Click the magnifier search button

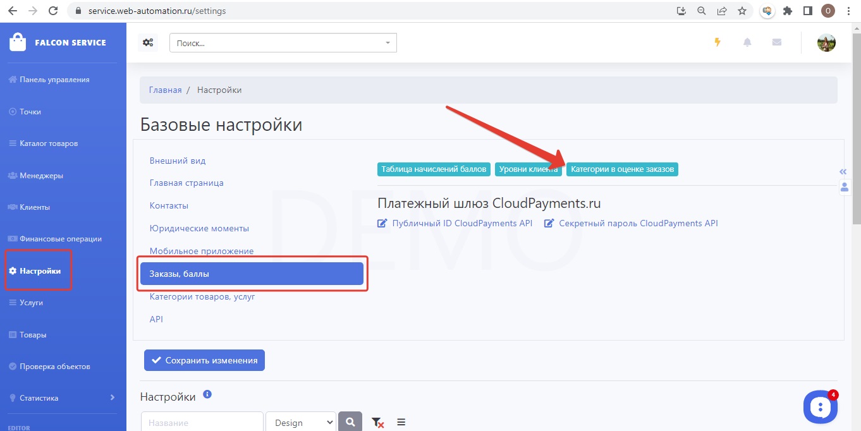(350, 422)
